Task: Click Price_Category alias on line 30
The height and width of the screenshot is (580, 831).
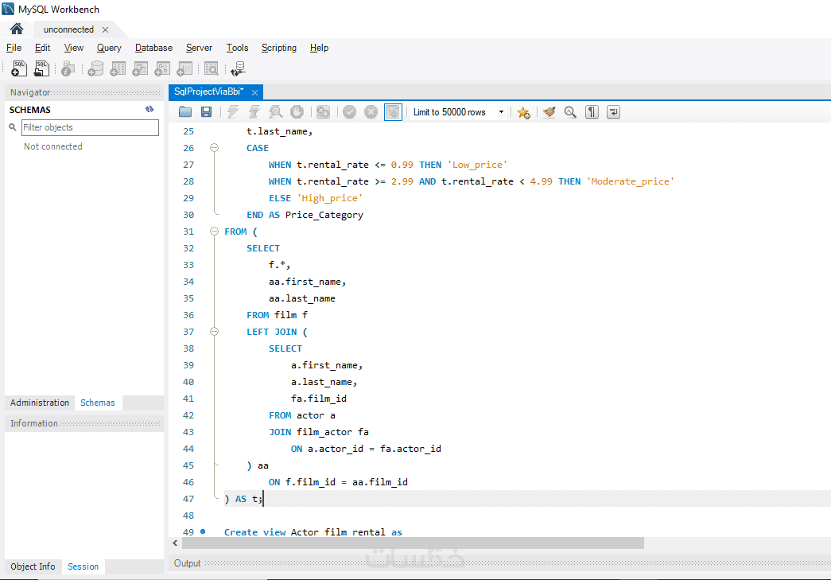Action: [324, 215]
